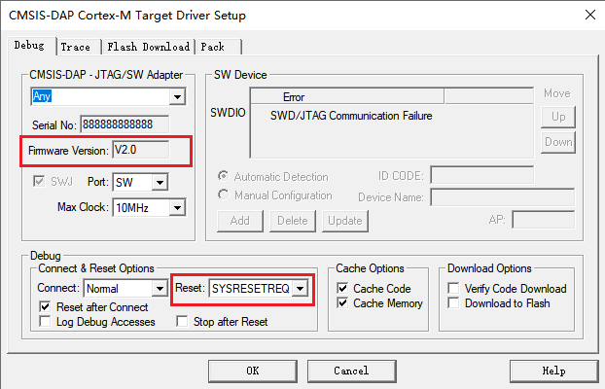This screenshot has width=605, height=389.
Task: Click the OK button
Action: click(252, 371)
